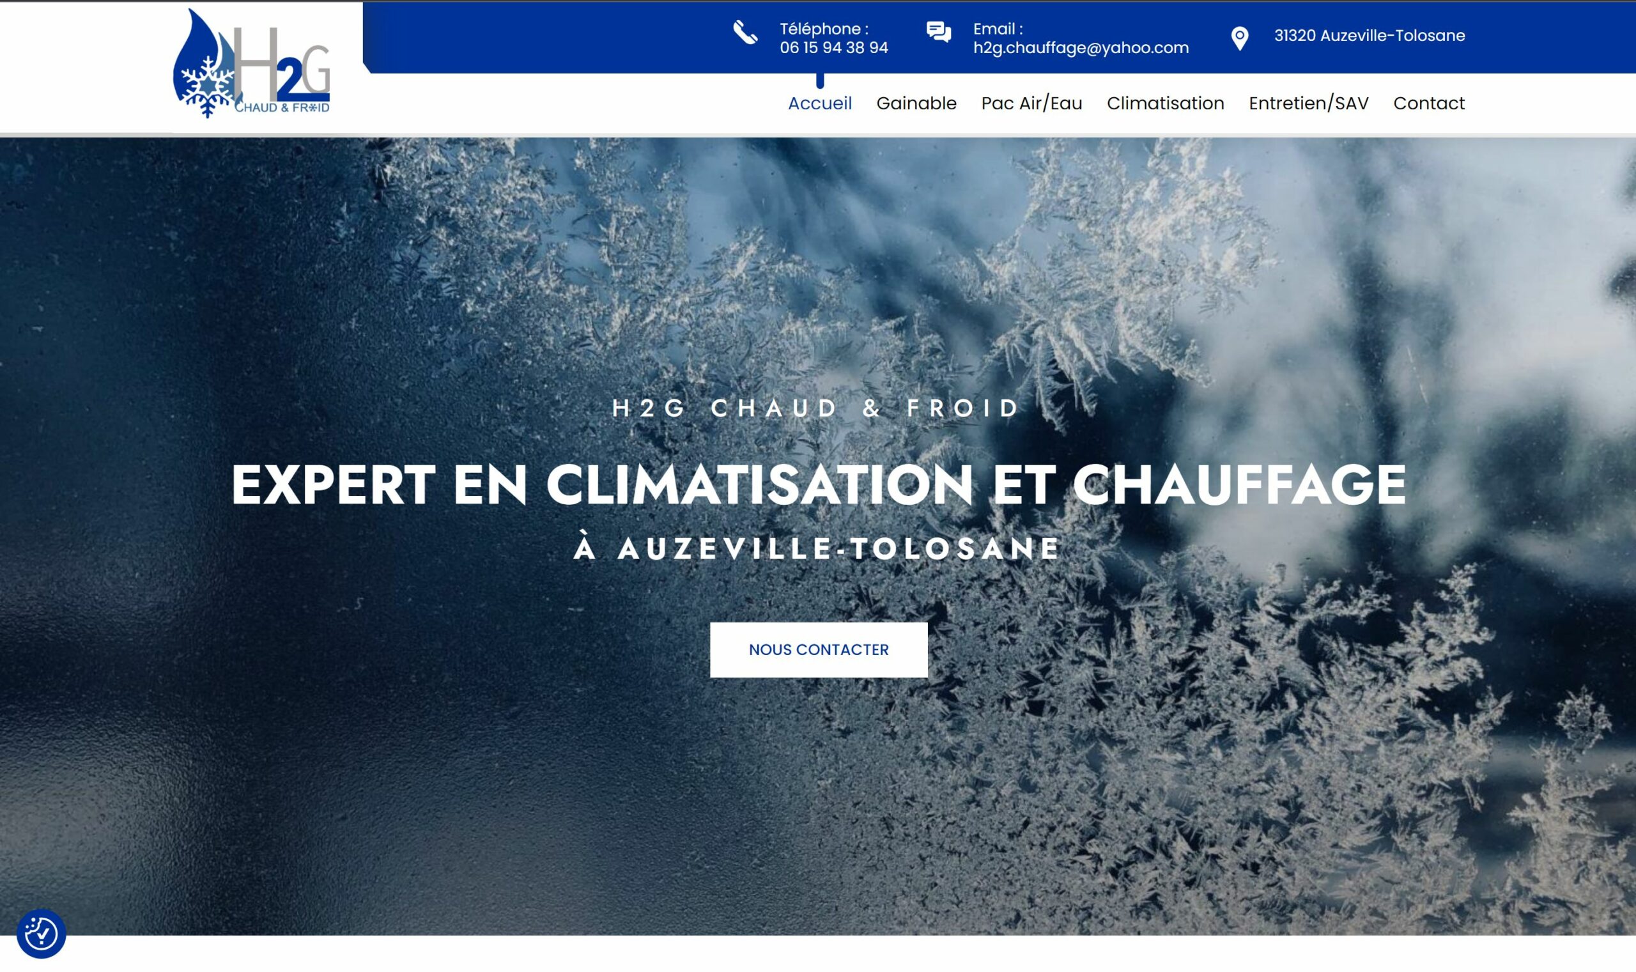Click the 31320 Auzeville-Tolosane address
The width and height of the screenshot is (1636, 972).
[1370, 35]
